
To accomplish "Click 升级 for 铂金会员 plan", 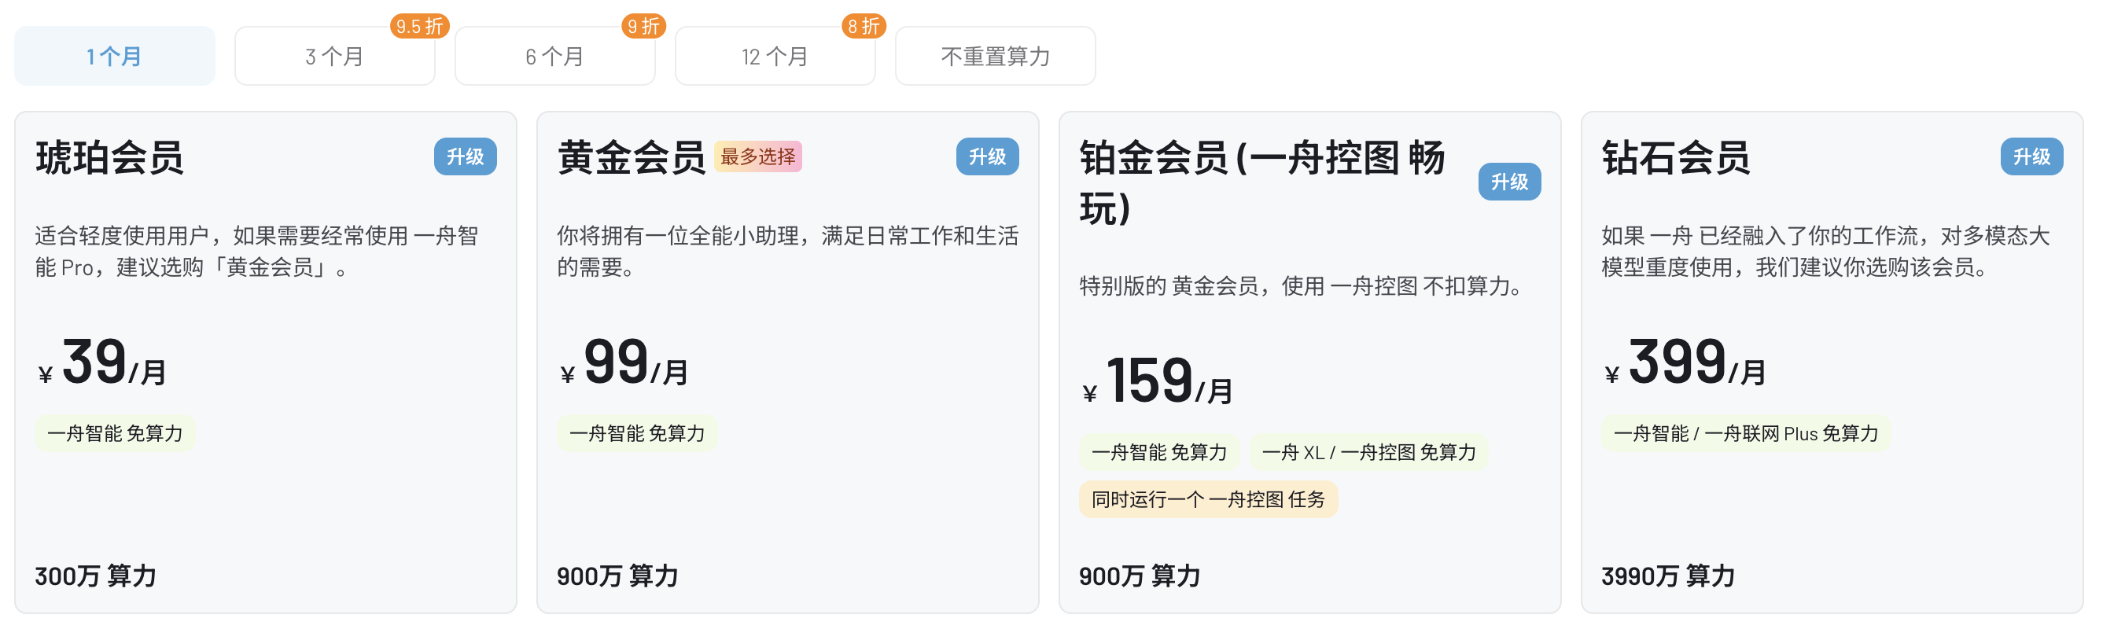I will (x=1509, y=182).
